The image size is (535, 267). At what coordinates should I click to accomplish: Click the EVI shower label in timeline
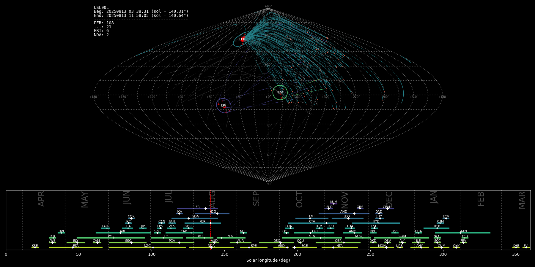[x=526, y=246]
